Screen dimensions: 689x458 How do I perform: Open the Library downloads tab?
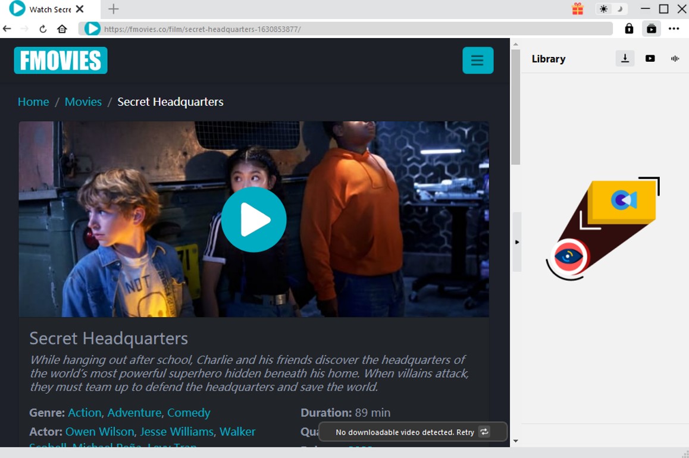point(625,58)
